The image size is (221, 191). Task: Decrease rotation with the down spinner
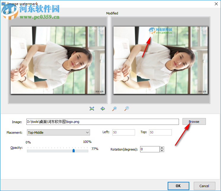pos(162,151)
